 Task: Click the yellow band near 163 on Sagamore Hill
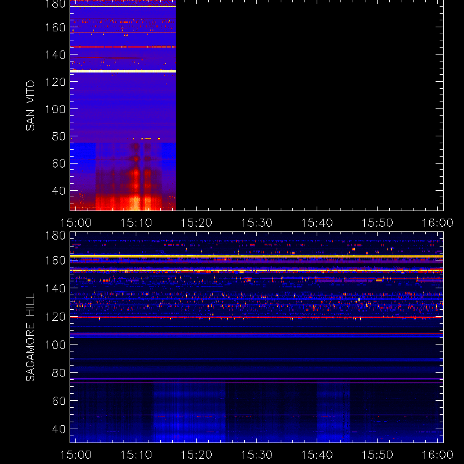(256, 256)
